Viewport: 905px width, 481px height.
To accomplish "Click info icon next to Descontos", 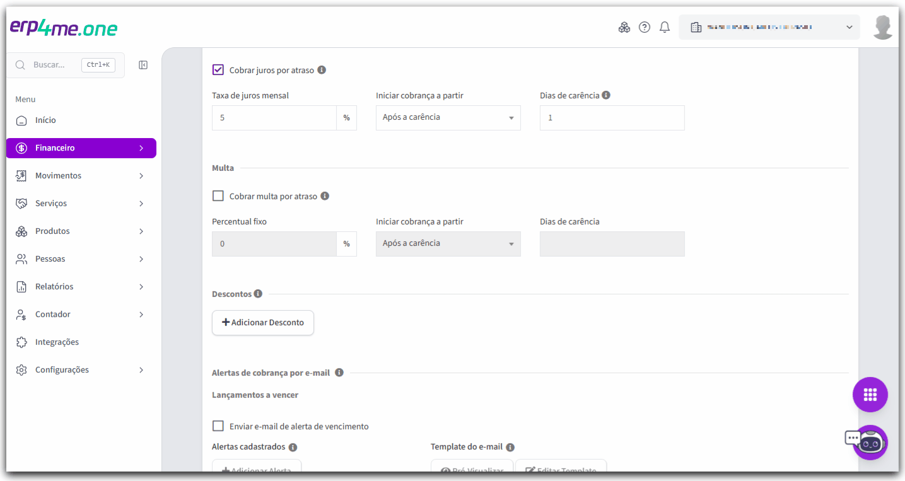I will tap(258, 294).
